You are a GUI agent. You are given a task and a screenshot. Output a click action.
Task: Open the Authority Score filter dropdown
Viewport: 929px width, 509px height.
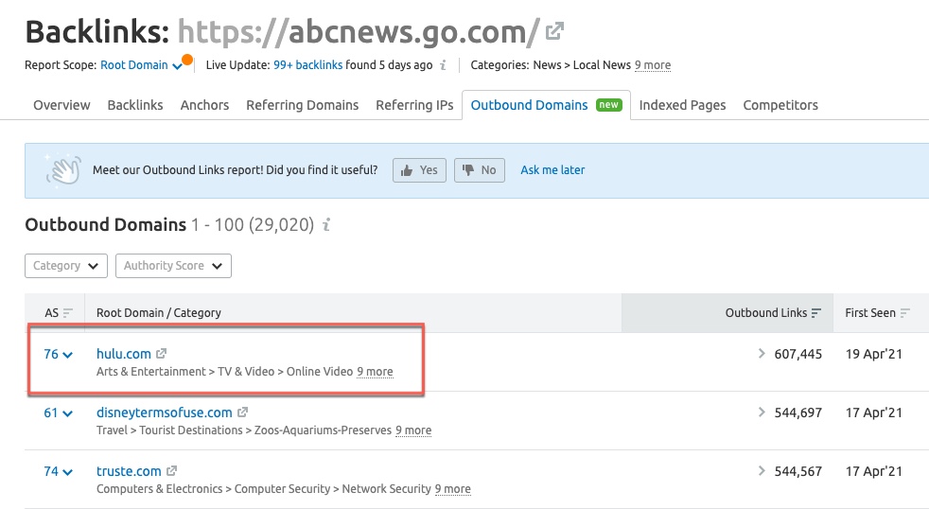tap(173, 266)
